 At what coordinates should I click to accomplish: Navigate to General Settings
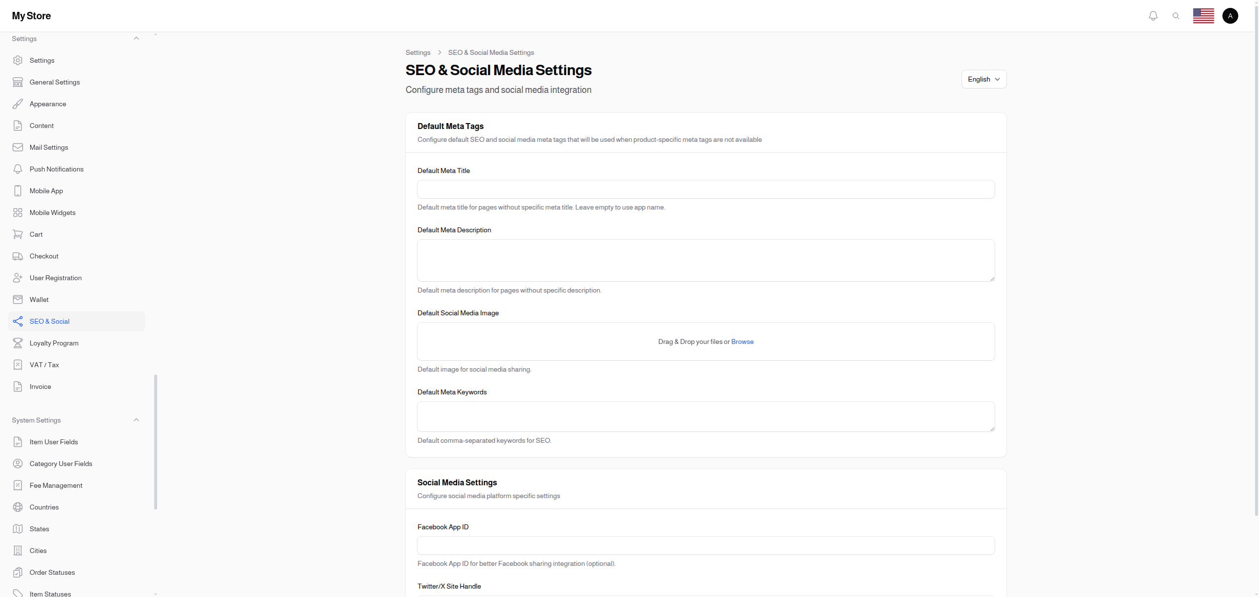tap(54, 82)
